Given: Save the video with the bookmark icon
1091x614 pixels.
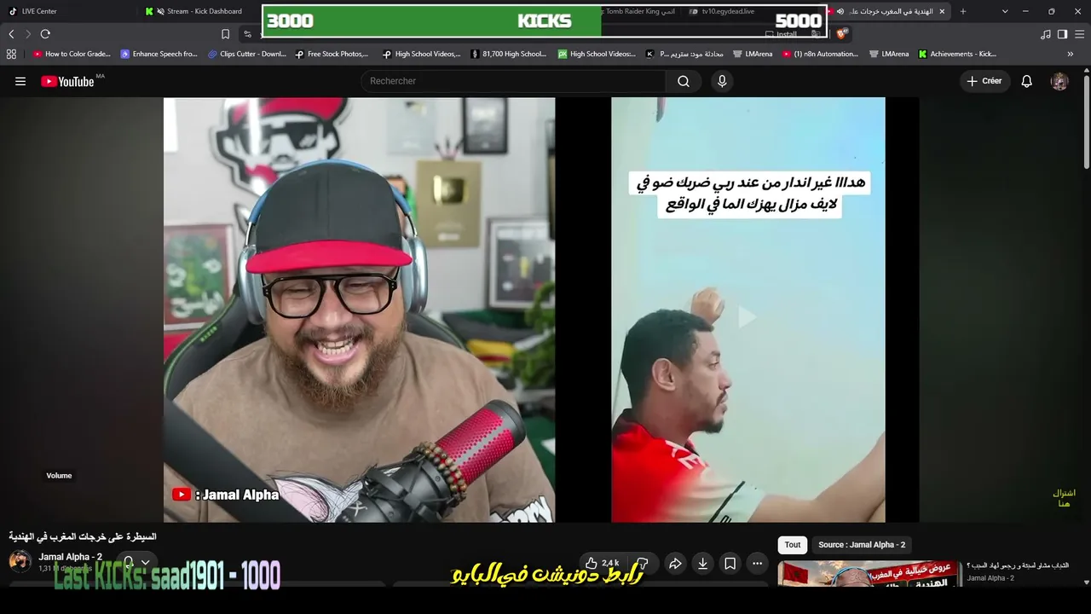Looking at the screenshot, I should (x=730, y=563).
